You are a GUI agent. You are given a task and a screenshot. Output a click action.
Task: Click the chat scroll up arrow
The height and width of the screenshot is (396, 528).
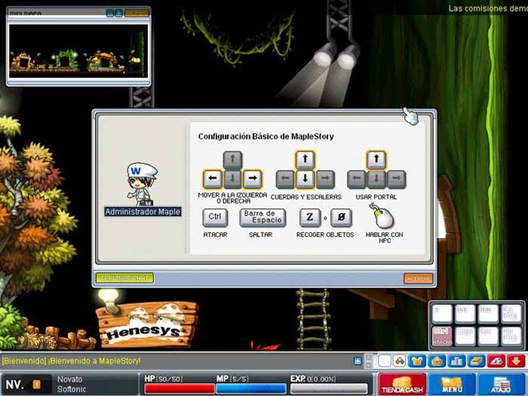pos(369,357)
